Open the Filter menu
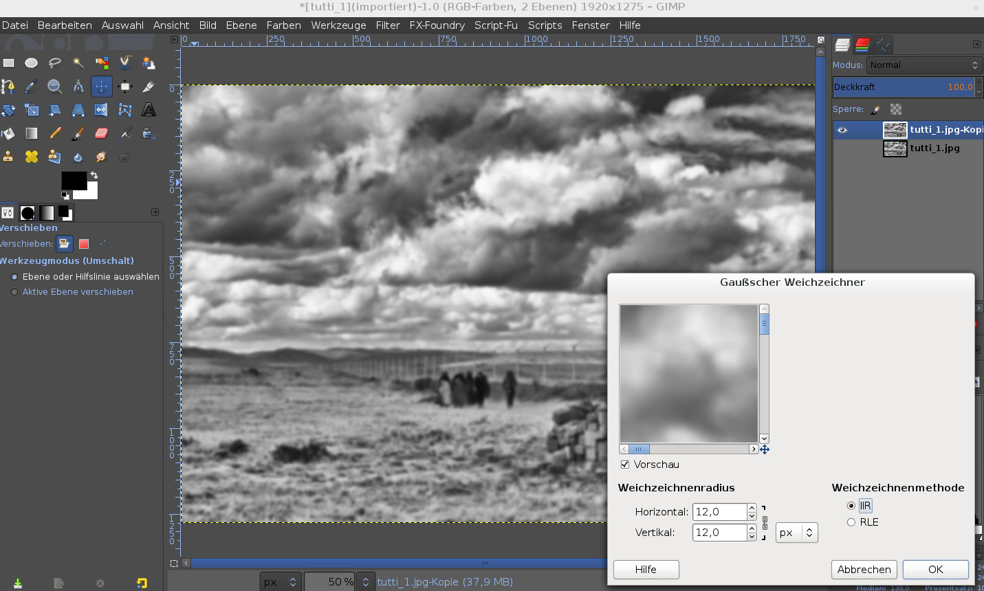The width and height of the screenshot is (984, 591). tap(387, 25)
